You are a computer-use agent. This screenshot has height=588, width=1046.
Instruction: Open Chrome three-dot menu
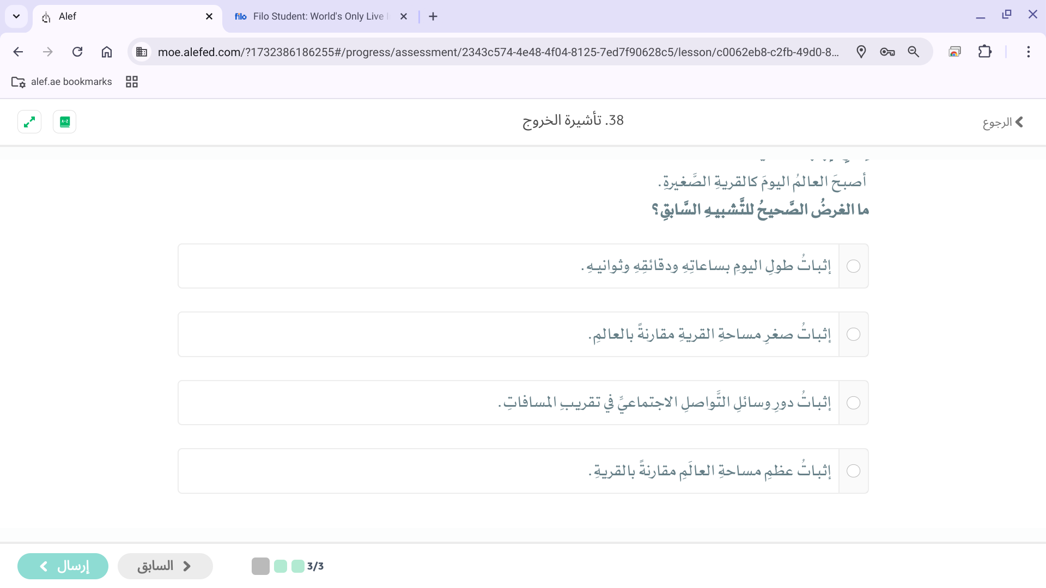pos(1028,52)
